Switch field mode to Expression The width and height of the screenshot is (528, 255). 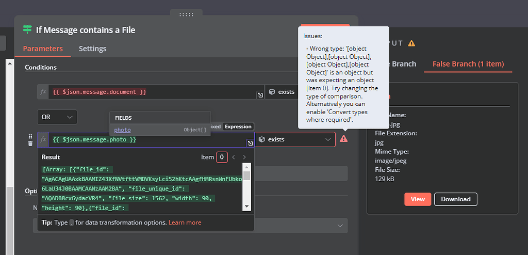[x=238, y=126]
